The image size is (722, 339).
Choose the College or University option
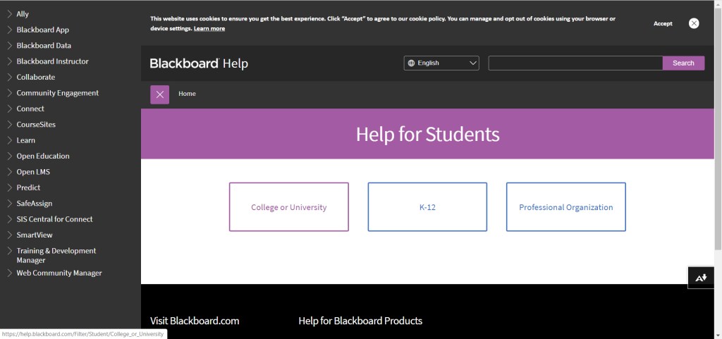click(x=288, y=207)
